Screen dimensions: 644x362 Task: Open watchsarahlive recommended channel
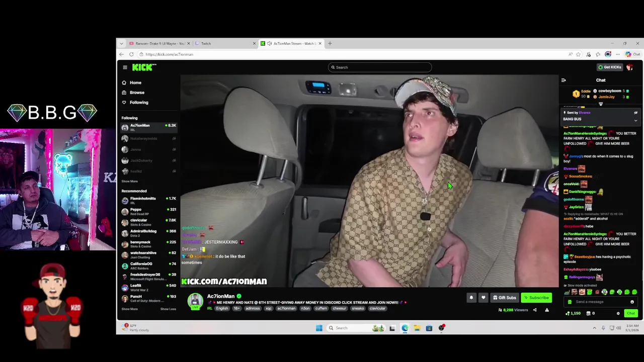(x=148, y=254)
